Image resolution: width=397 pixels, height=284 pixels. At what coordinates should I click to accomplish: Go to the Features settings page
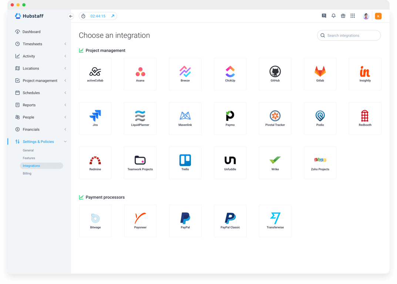tap(28, 158)
